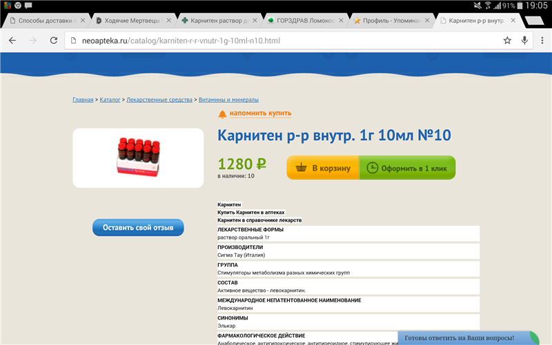Click the 'ЛЕКАРСТВЕННЫЕ ФОРМЫ' heading
The width and height of the screenshot is (552, 345).
(250, 230)
